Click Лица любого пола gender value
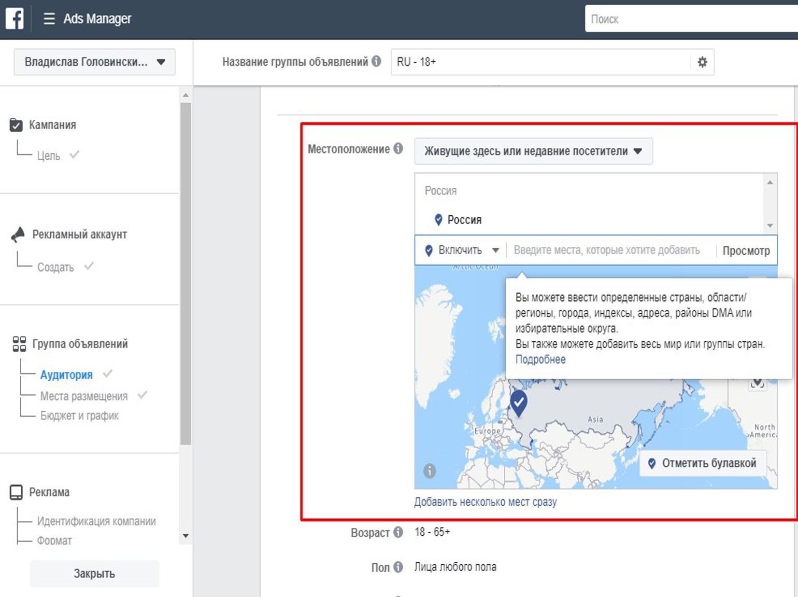The image size is (798, 597). (455, 567)
